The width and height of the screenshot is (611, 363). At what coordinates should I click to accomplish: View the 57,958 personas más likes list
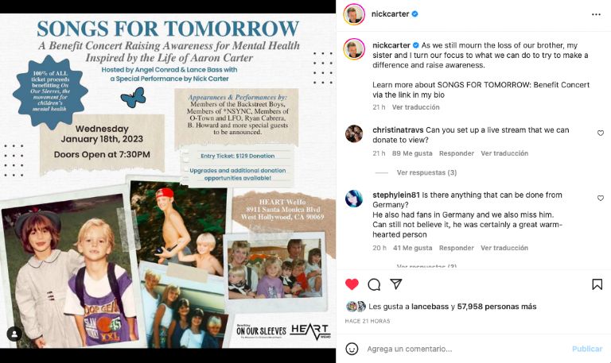tap(496, 307)
